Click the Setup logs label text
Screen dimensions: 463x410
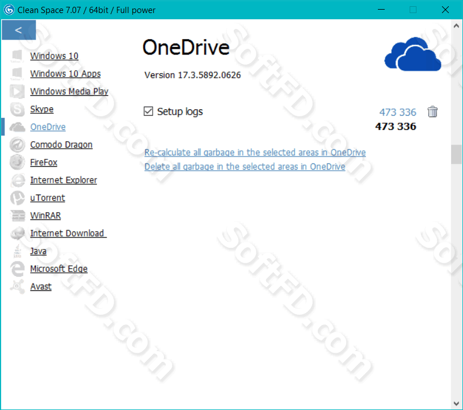coord(180,112)
